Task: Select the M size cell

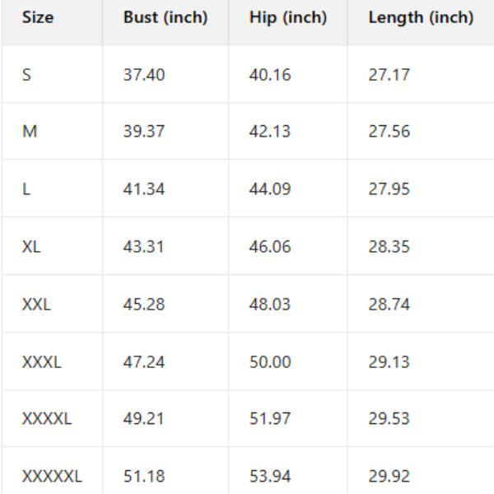Action: 30,132
